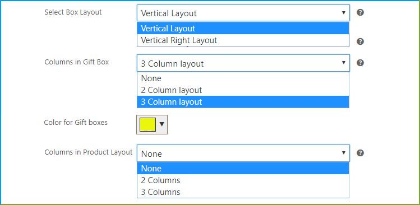Click the partially hidden help icon below Select Box Layout

coord(360,41)
